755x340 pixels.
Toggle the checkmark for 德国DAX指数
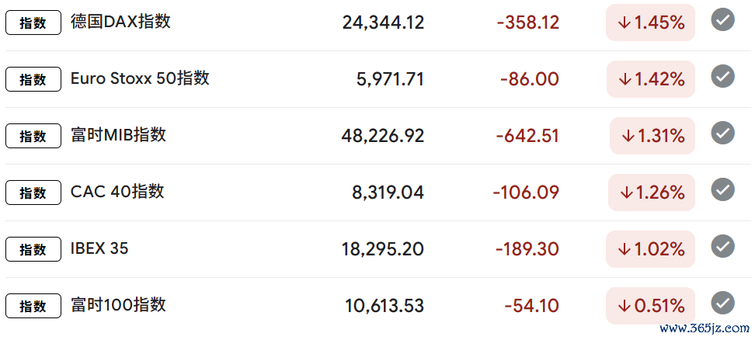click(722, 20)
